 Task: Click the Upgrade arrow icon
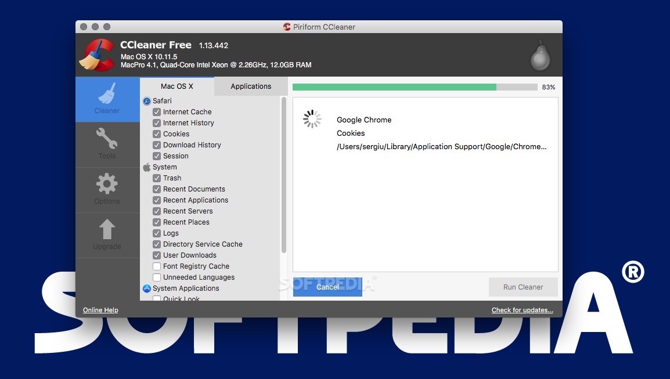pyautogui.click(x=107, y=234)
